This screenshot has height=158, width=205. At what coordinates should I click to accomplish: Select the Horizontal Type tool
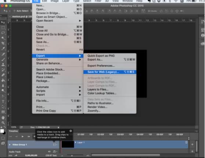[3, 101]
